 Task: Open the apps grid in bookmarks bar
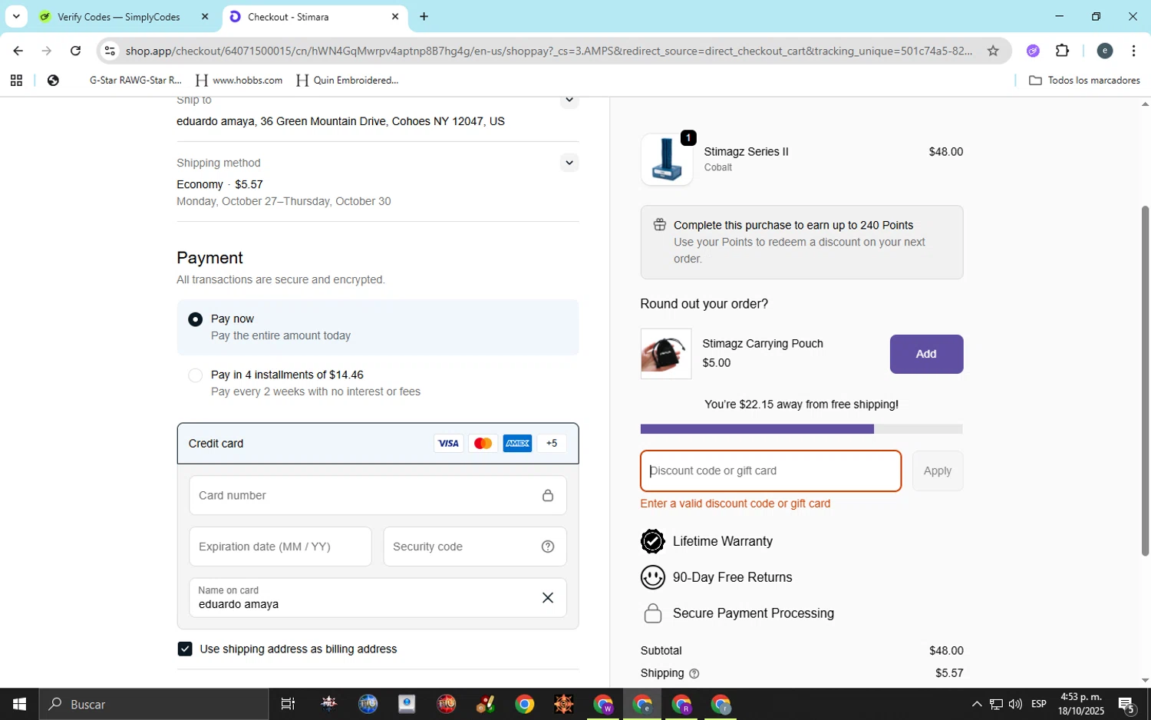16,80
